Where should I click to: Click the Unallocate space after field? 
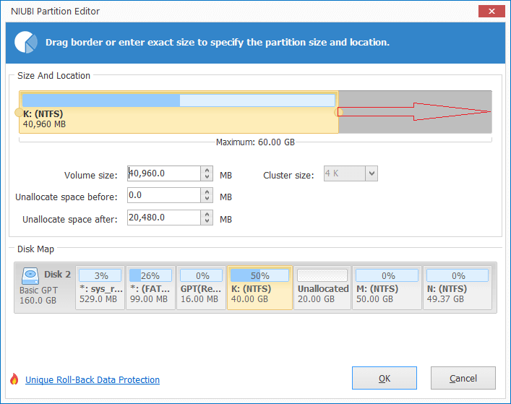click(x=163, y=218)
